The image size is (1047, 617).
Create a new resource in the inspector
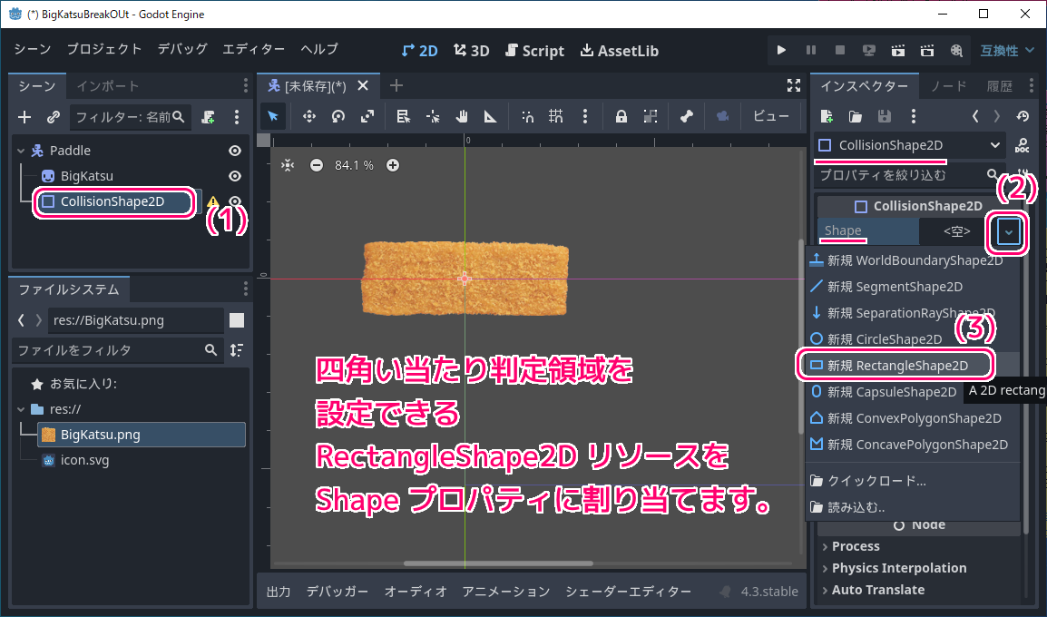pos(827,116)
